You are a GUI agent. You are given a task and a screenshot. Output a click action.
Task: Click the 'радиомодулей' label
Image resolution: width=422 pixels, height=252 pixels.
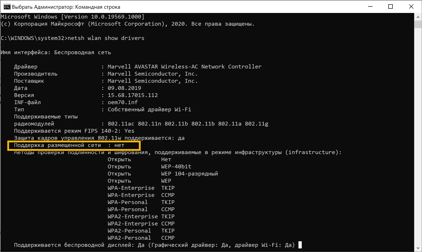(x=34, y=124)
